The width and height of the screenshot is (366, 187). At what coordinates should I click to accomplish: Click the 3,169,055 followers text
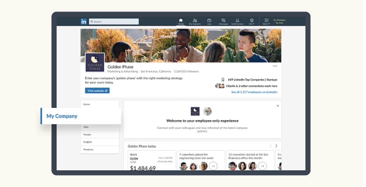coord(186,71)
